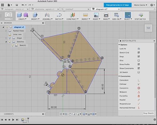Select the Midpoint constraint icon
Screen dimensions: 157x125
139,92
